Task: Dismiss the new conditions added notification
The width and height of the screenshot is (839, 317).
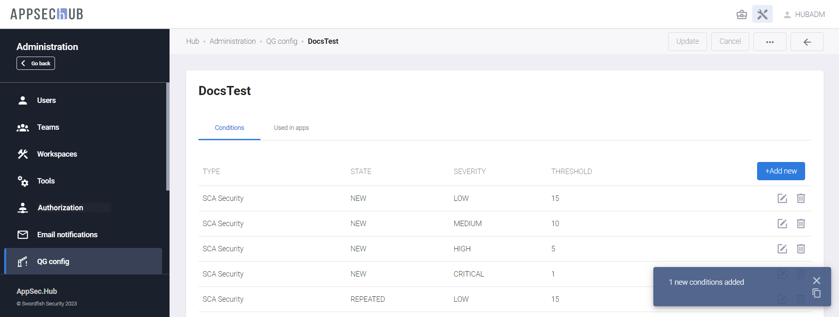Action: [x=816, y=281]
